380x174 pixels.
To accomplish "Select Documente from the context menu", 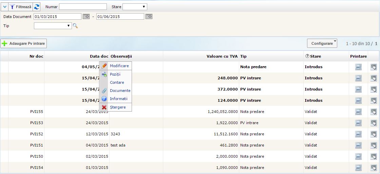I will click(120, 91).
